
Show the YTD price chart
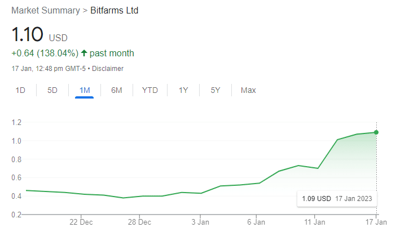click(x=150, y=90)
